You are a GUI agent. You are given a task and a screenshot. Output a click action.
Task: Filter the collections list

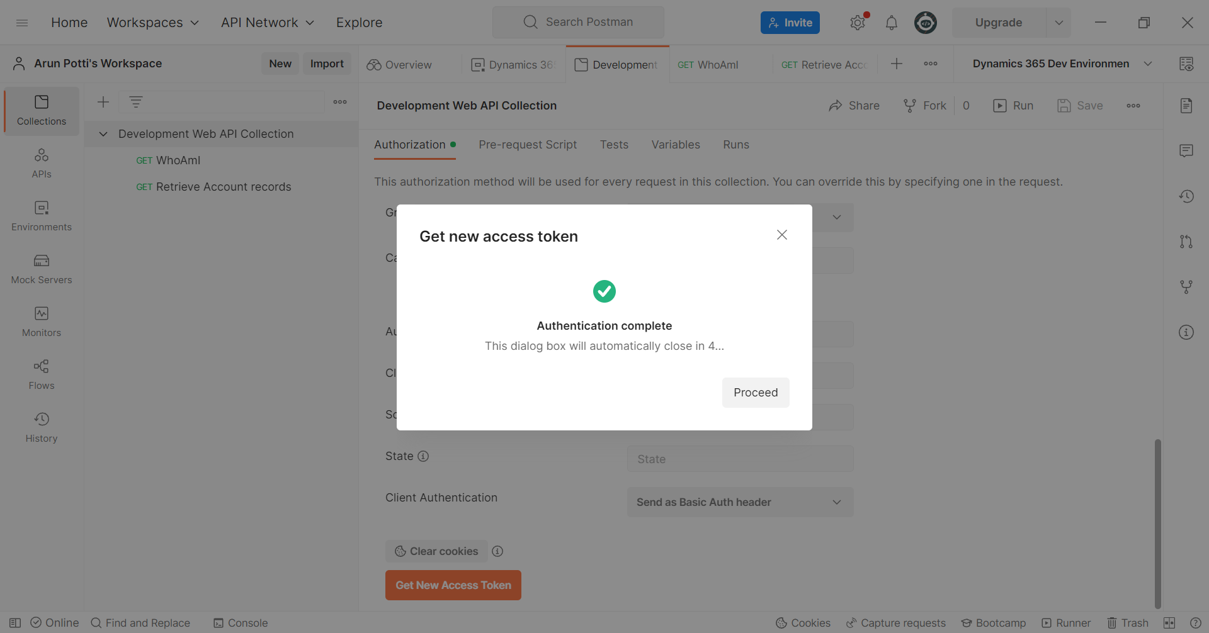coord(137,101)
